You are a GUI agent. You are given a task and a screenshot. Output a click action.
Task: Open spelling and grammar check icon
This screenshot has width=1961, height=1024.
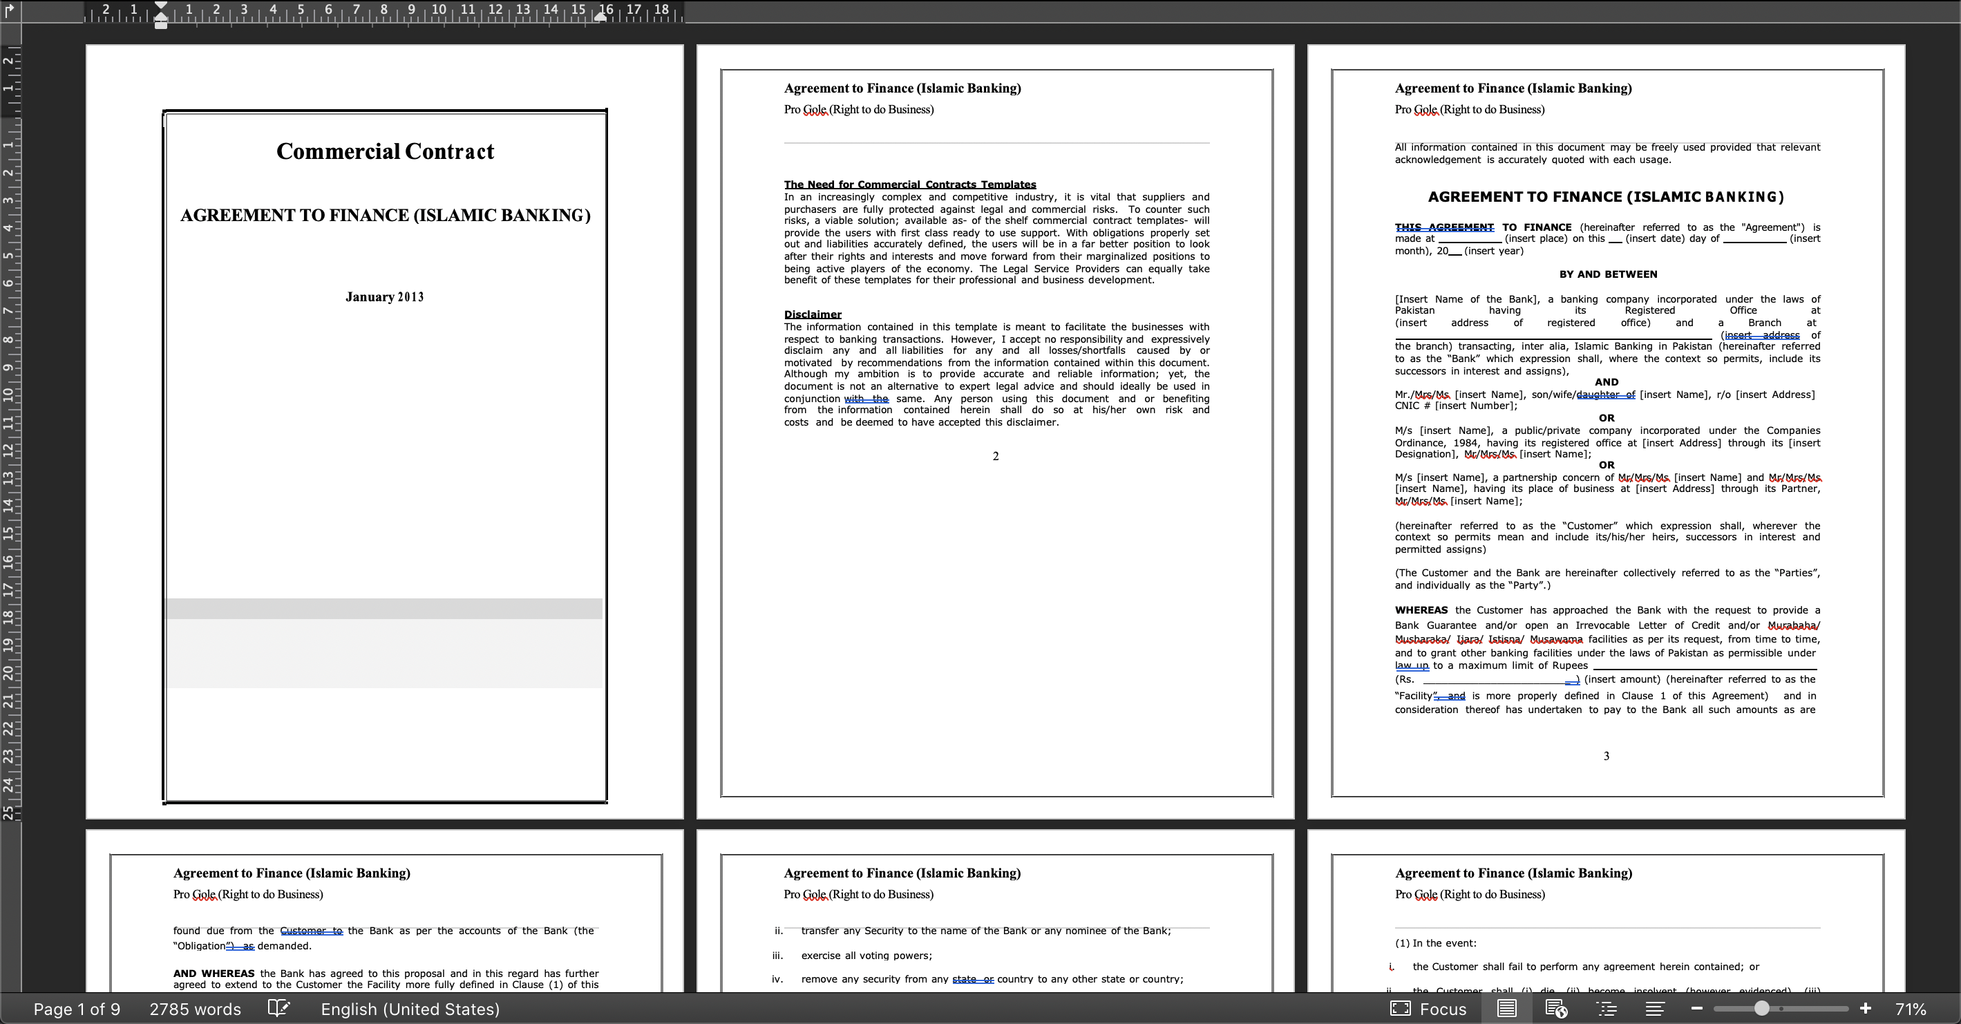[x=278, y=1009]
